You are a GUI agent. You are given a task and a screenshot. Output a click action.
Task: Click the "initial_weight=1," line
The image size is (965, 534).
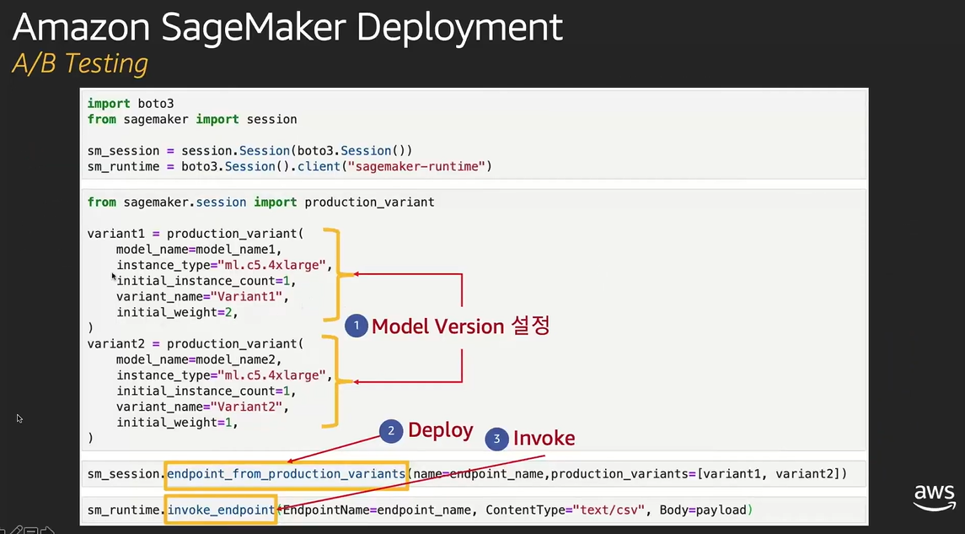177,423
